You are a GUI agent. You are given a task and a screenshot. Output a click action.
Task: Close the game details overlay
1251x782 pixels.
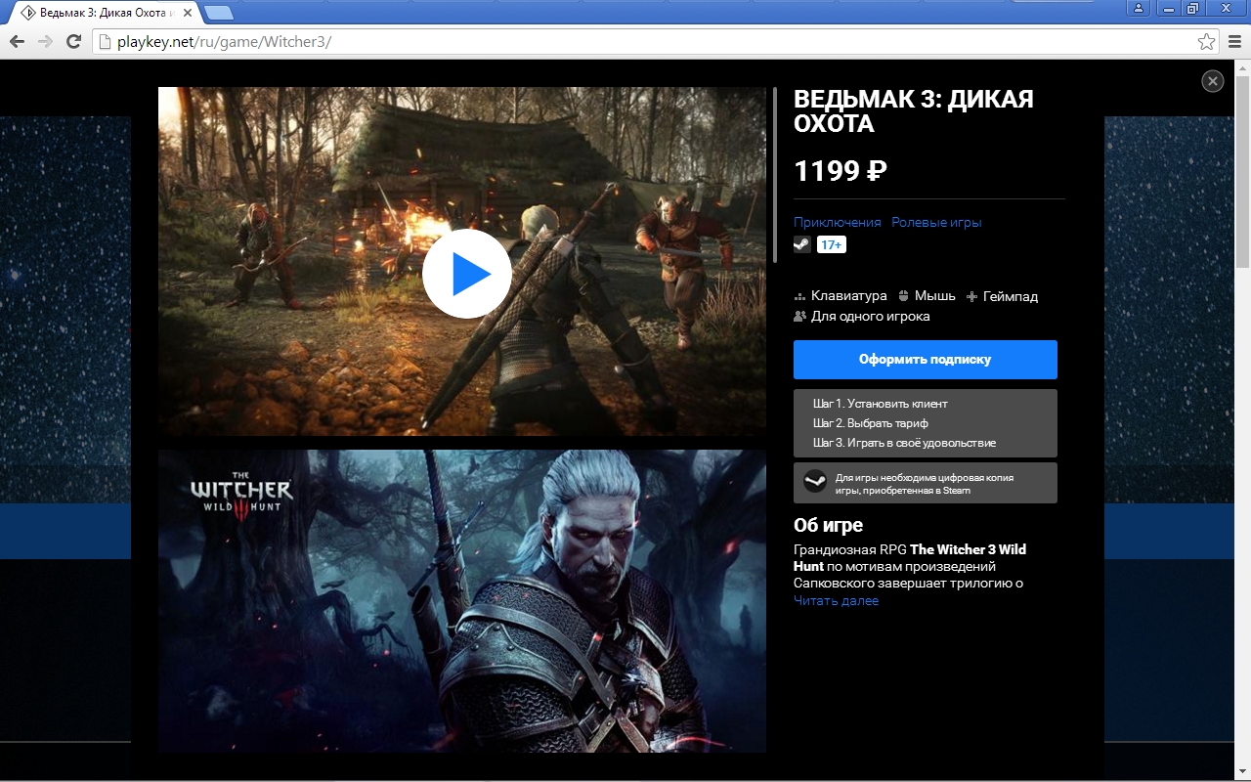(x=1213, y=82)
